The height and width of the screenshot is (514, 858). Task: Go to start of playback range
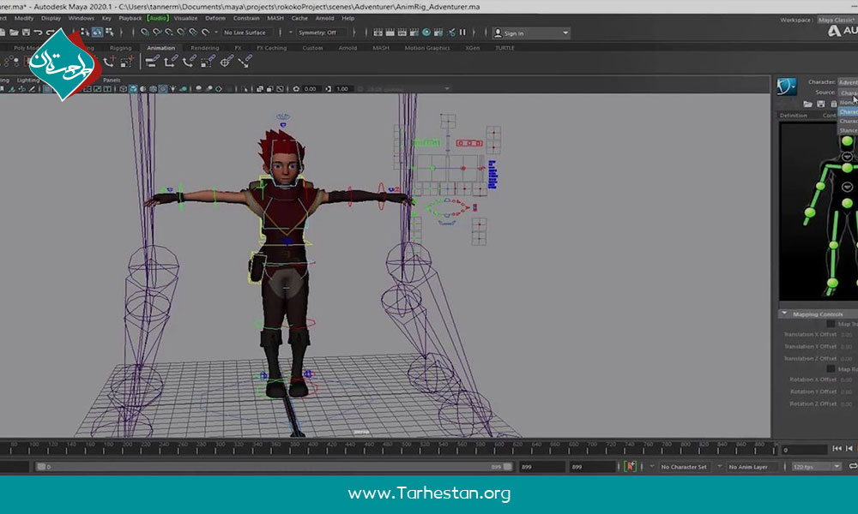837,449
